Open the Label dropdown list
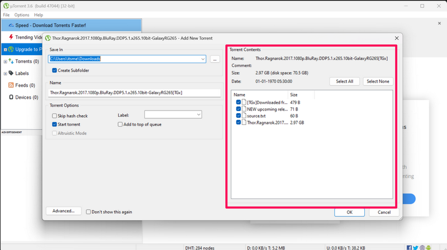447x250 pixels. 198,115
